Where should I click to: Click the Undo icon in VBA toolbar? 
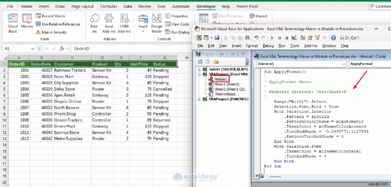coord(256,38)
